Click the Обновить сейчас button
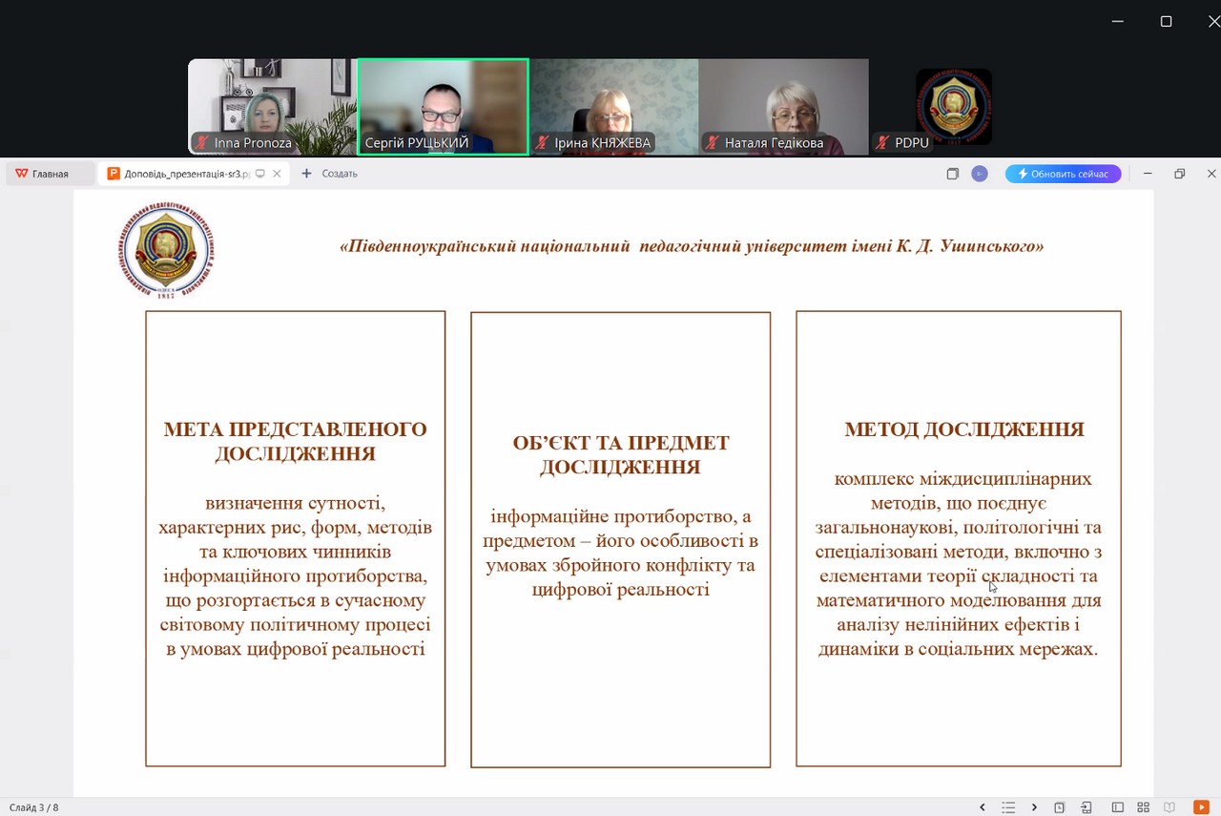The width and height of the screenshot is (1221, 816). pyautogui.click(x=1063, y=174)
